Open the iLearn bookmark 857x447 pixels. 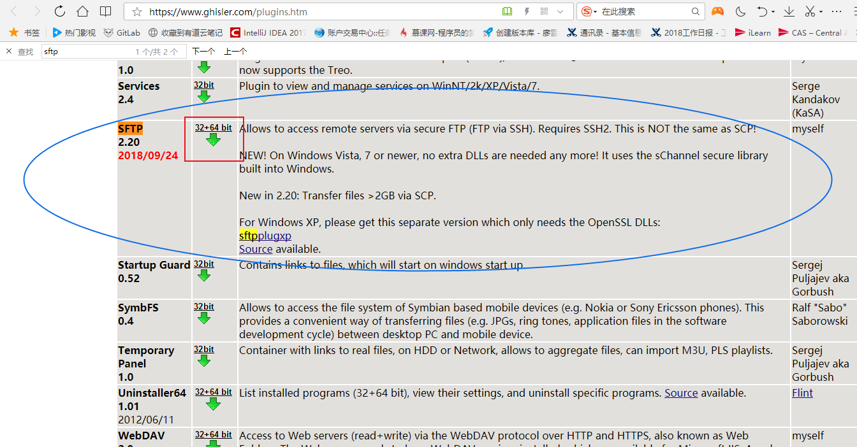[x=753, y=32]
